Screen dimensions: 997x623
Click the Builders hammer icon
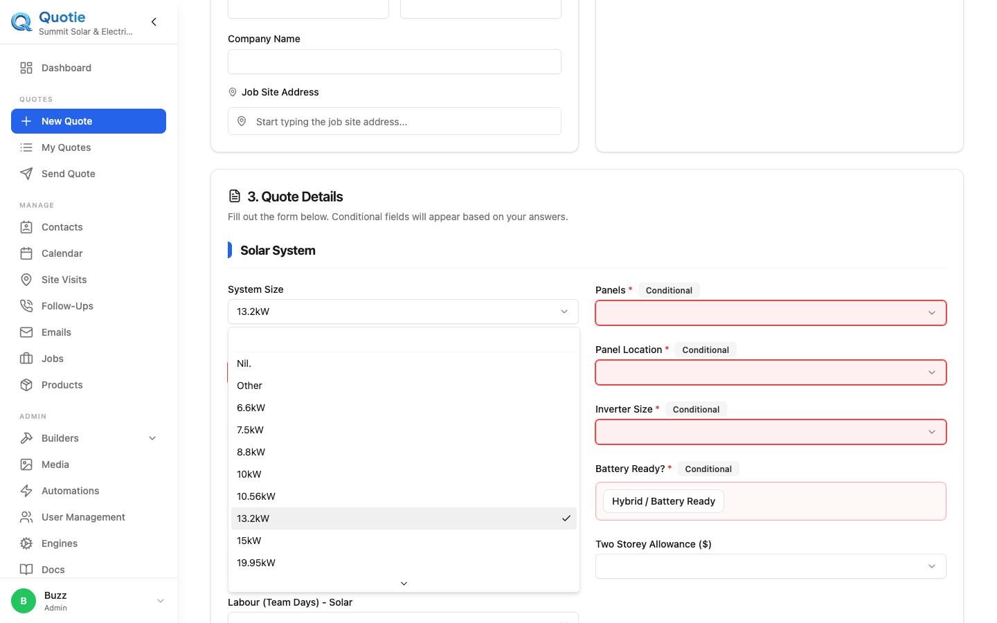(26, 438)
